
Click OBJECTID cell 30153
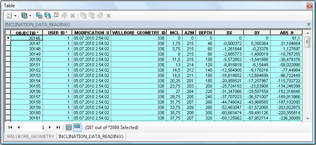[27, 75]
